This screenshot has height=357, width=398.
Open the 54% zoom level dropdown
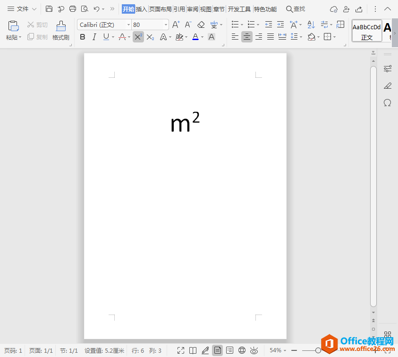click(278, 350)
